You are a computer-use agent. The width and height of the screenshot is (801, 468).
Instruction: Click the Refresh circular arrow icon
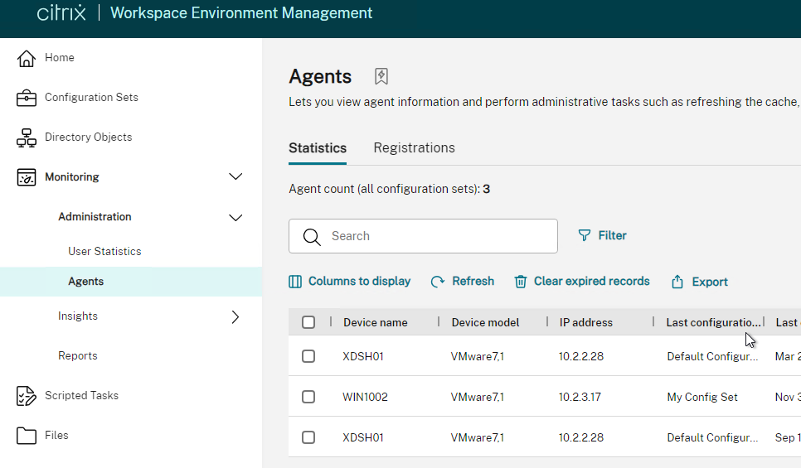(438, 282)
